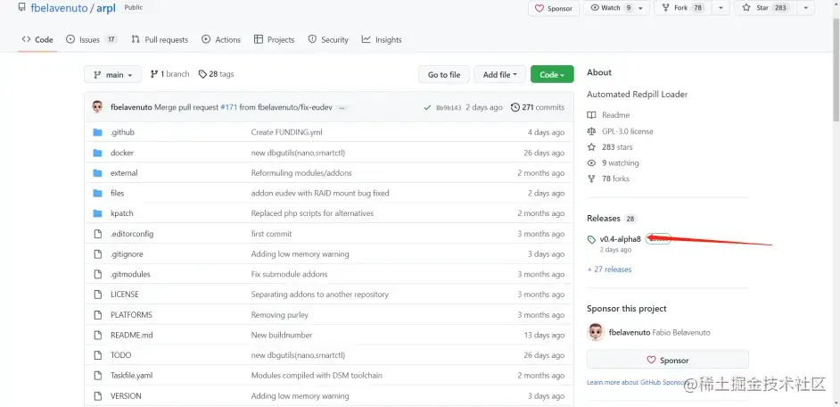Open the v0.4-alpha8 release
This screenshot has width=840, height=407.
pos(621,239)
